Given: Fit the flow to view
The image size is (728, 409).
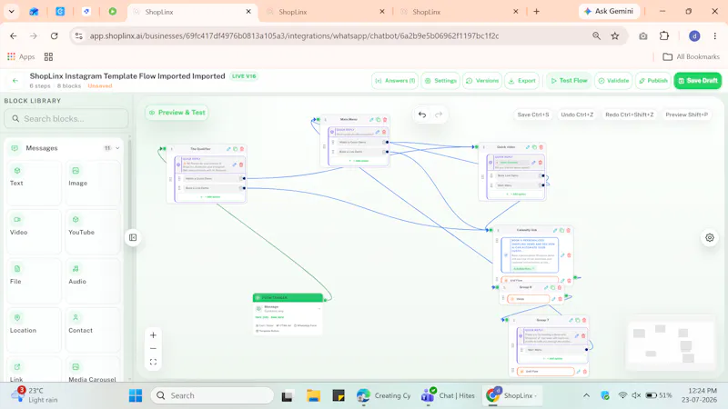Looking at the screenshot, I should [x=153, y=362].
